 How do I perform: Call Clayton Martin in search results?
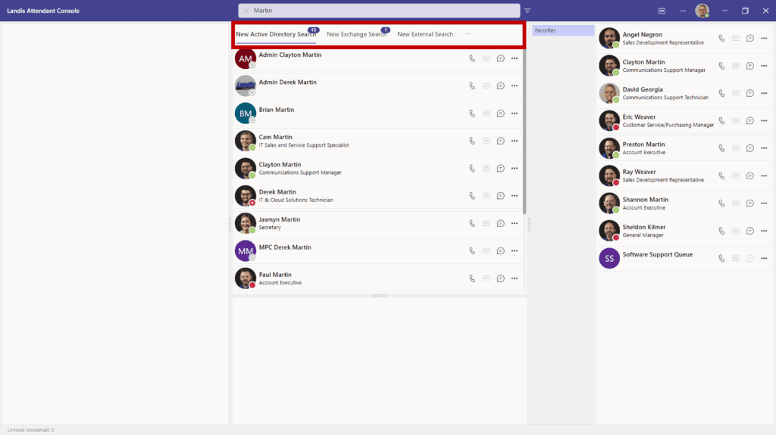pos(472,169)
